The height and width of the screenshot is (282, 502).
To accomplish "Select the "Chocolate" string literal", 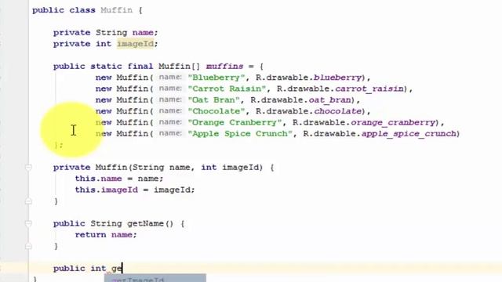I will pyautogui.click(x=216, y=111).
